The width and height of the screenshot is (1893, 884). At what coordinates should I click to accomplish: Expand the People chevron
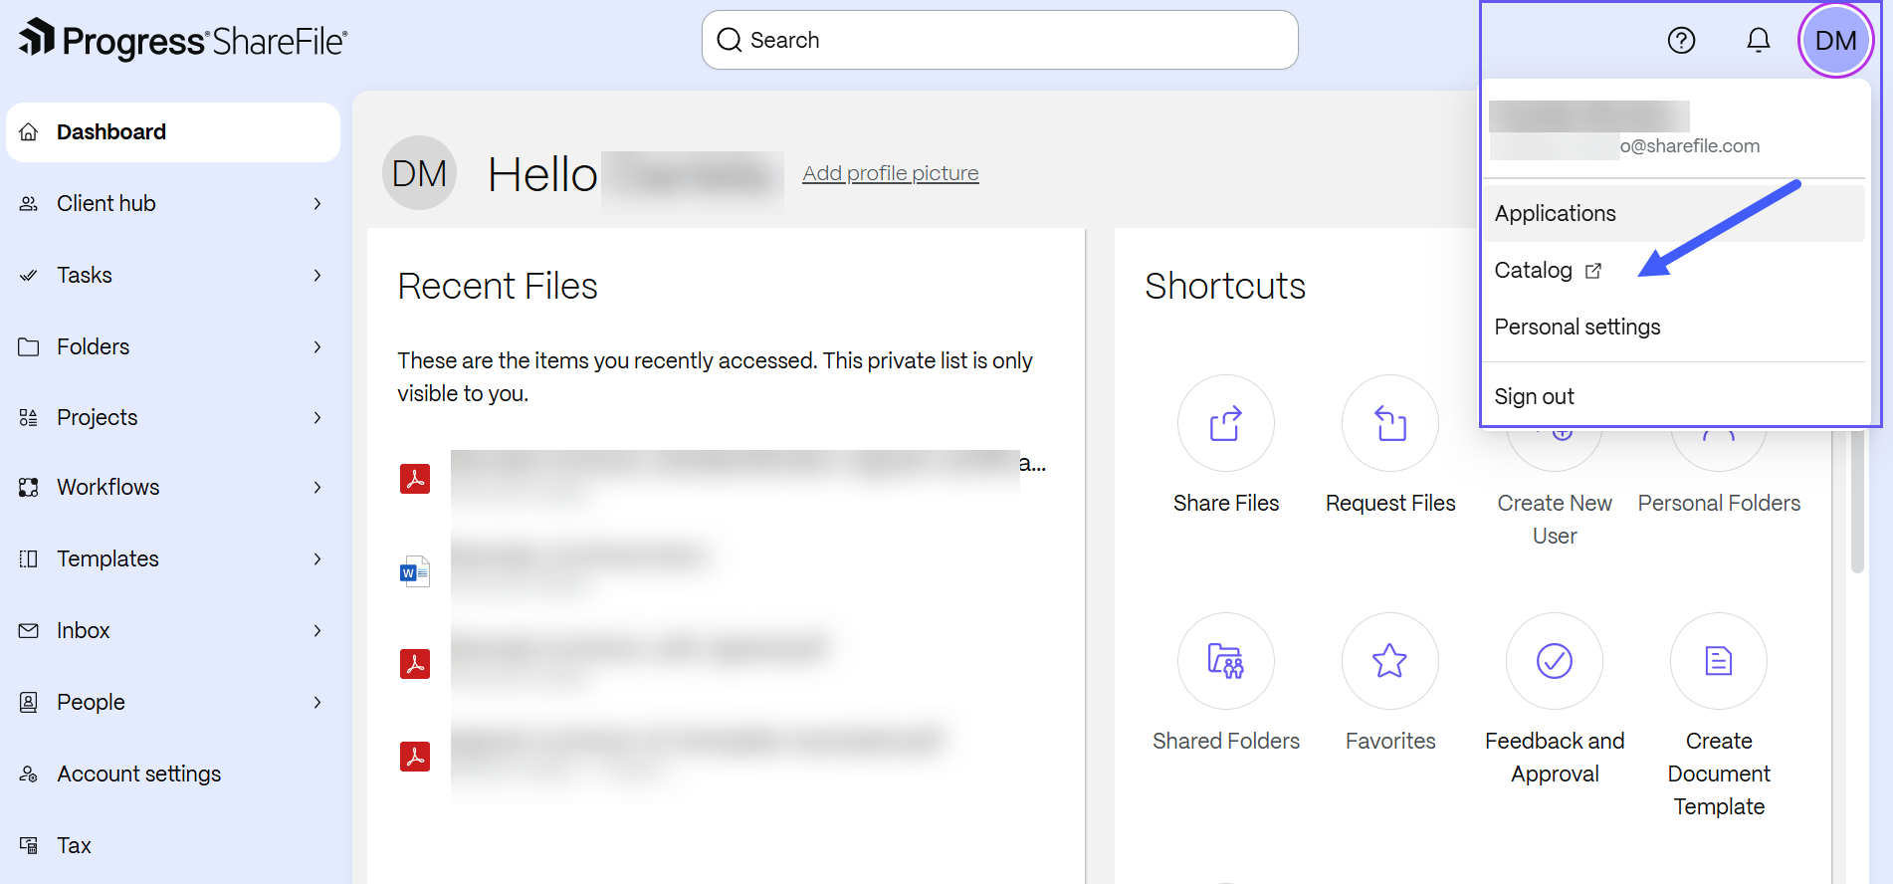click(317, 703)
